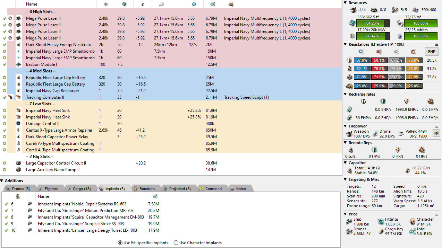
Task: Click the price column header icon
Action: coord(213,4)
